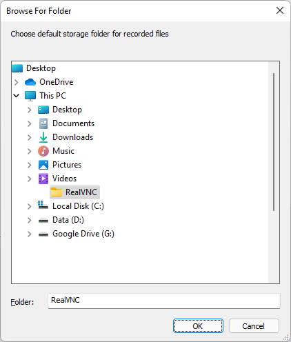Image resolution: width=291 pixels, height=342 pixels.
Task: Click the OK button
Action: [198, 325]
